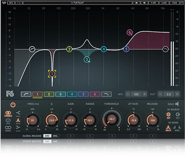Click the Save preset button
Image resolution: width=185 pixels, height=156 pixels.
(x=174, y=3)
